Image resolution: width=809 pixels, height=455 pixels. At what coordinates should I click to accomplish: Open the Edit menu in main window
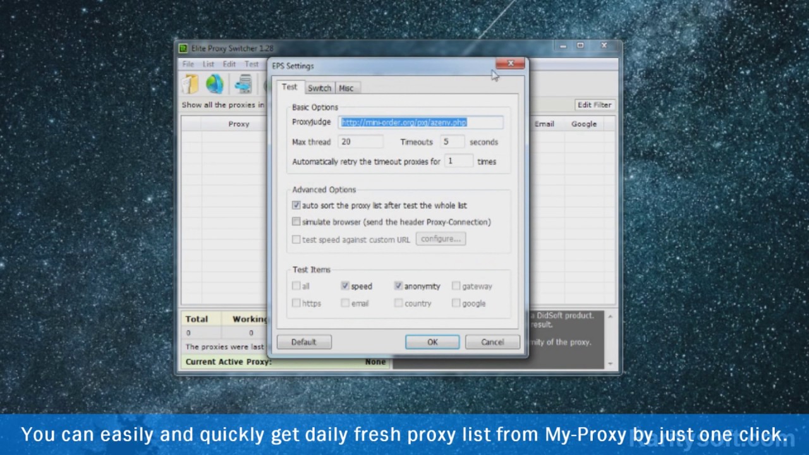pos(229,64)
